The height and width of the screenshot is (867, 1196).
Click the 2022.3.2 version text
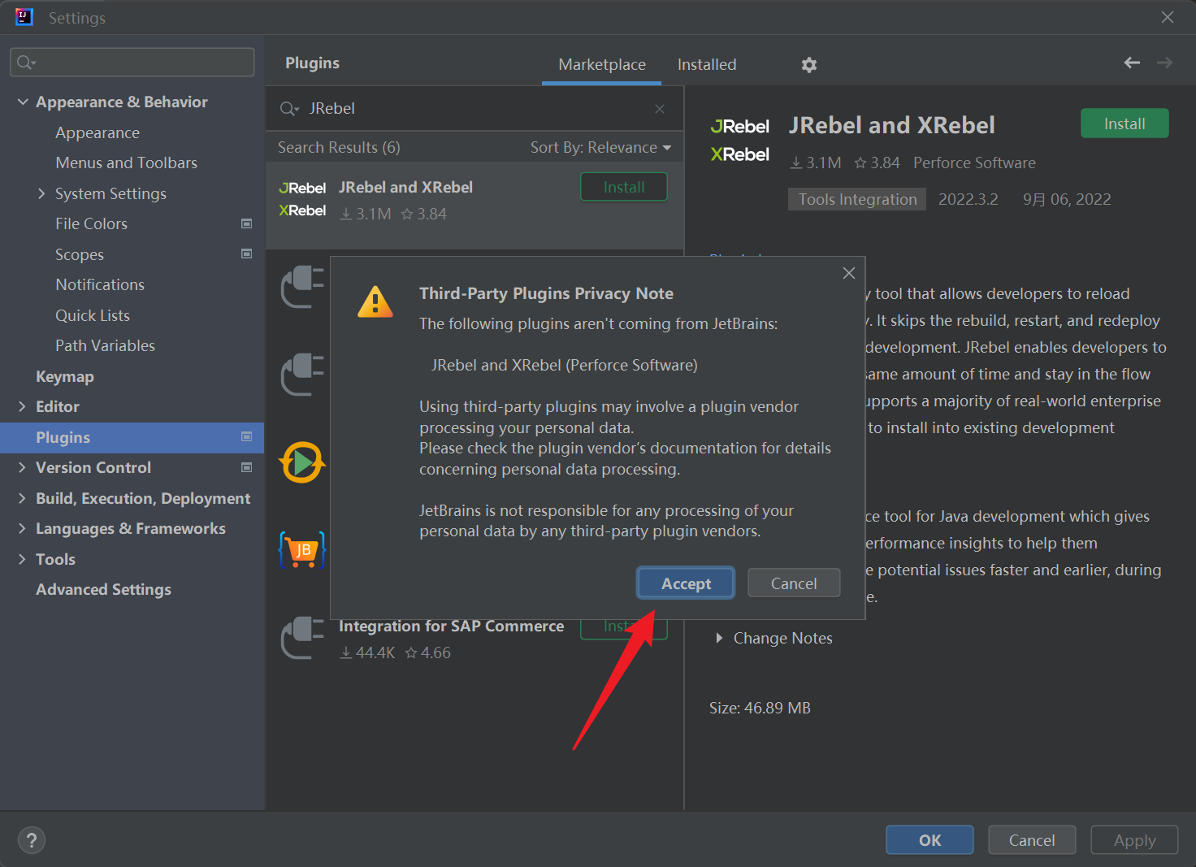click(x=968, y=199)
